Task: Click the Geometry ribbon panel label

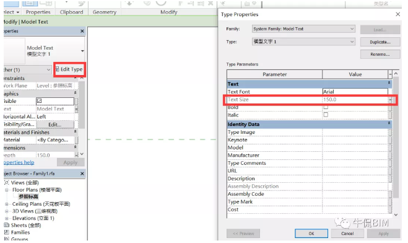Action: [x=105, y=12]
